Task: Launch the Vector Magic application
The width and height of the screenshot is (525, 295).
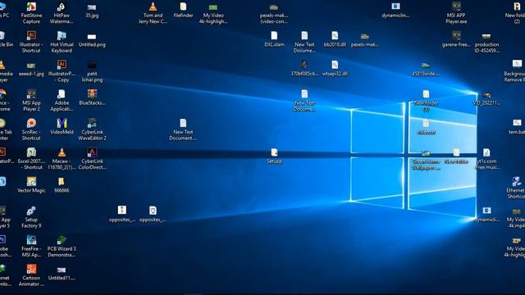Action: 31,185
